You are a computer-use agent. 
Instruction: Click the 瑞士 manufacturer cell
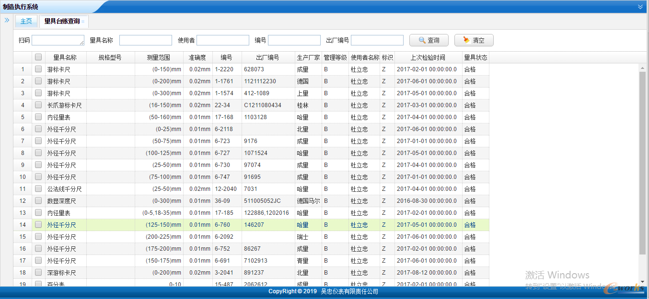[x=302, y=237]
